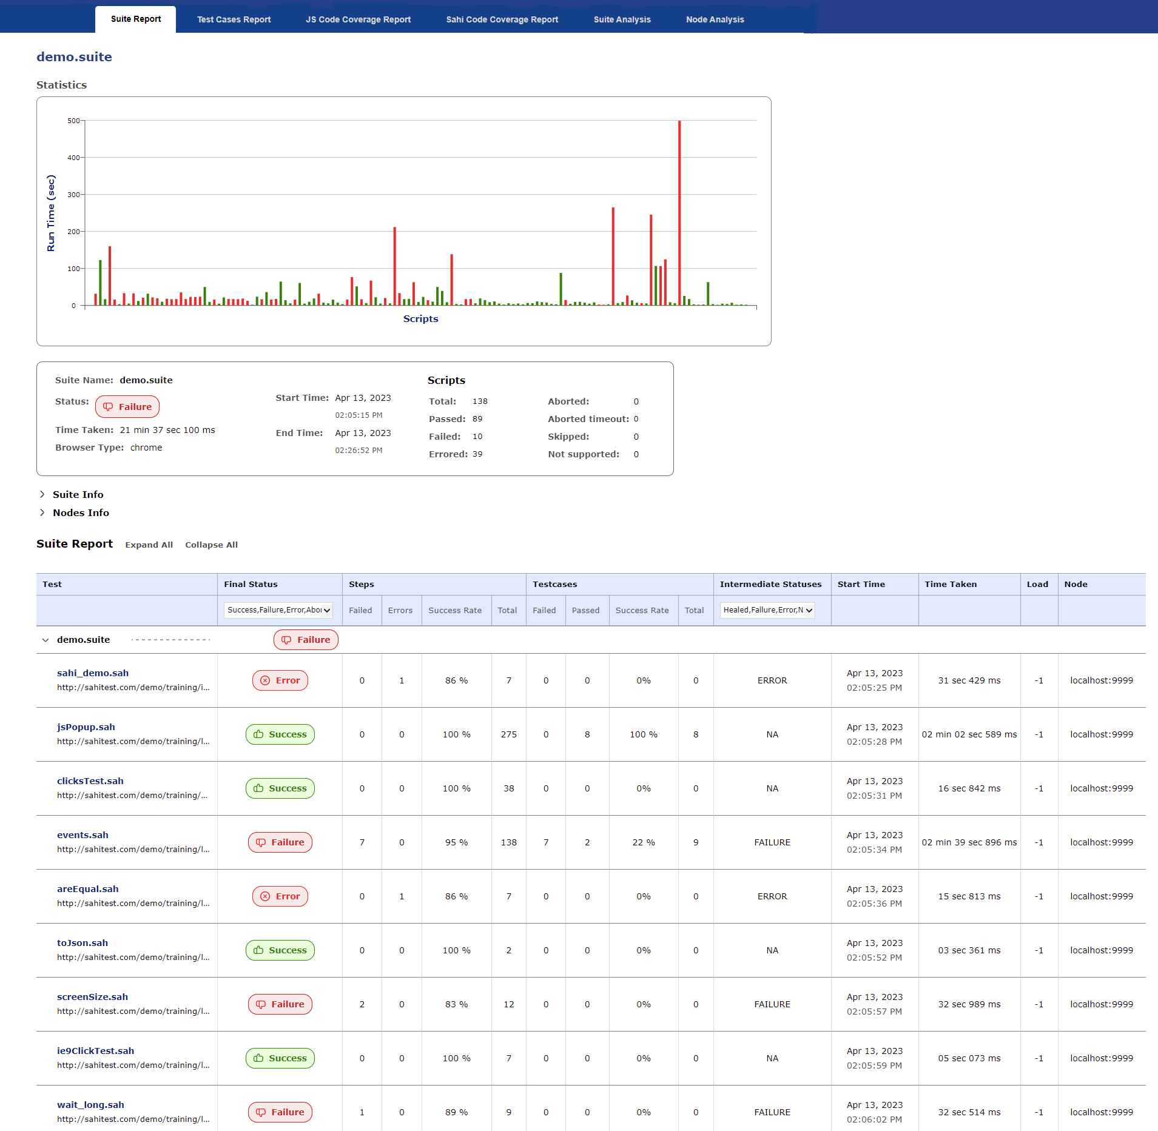Open the Intermediate Statuses filter dropdown
Viewport: 1158px width, 1131px height.
tap(767, 610)
